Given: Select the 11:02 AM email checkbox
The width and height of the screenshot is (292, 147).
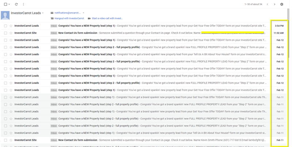Looking at the screenshot, I should pyautogui.click(x=5, y=33).
